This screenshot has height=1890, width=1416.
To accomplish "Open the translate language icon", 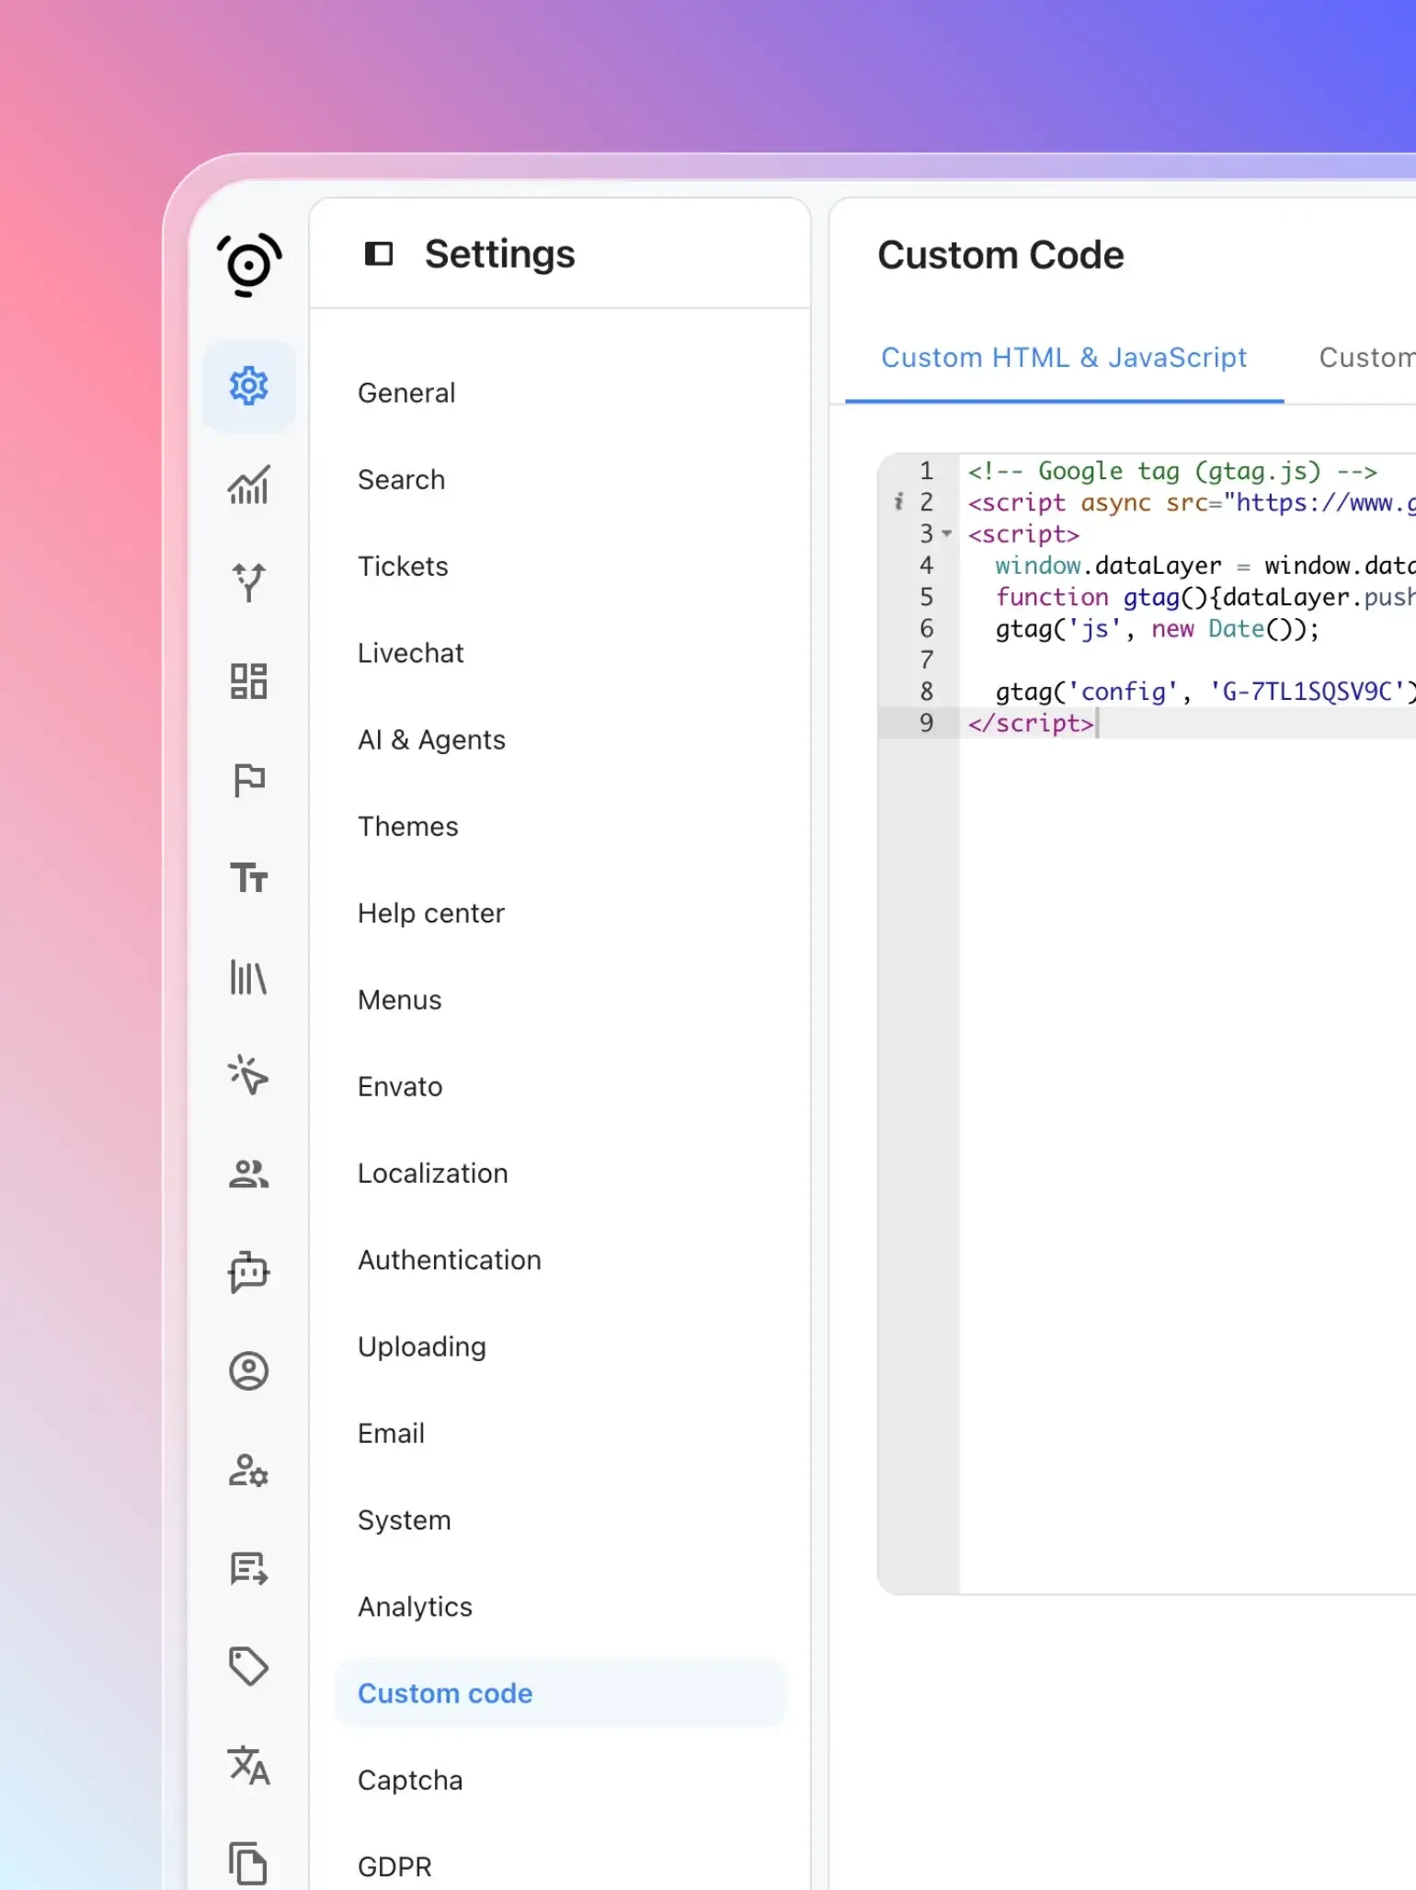I will 248,1765.
